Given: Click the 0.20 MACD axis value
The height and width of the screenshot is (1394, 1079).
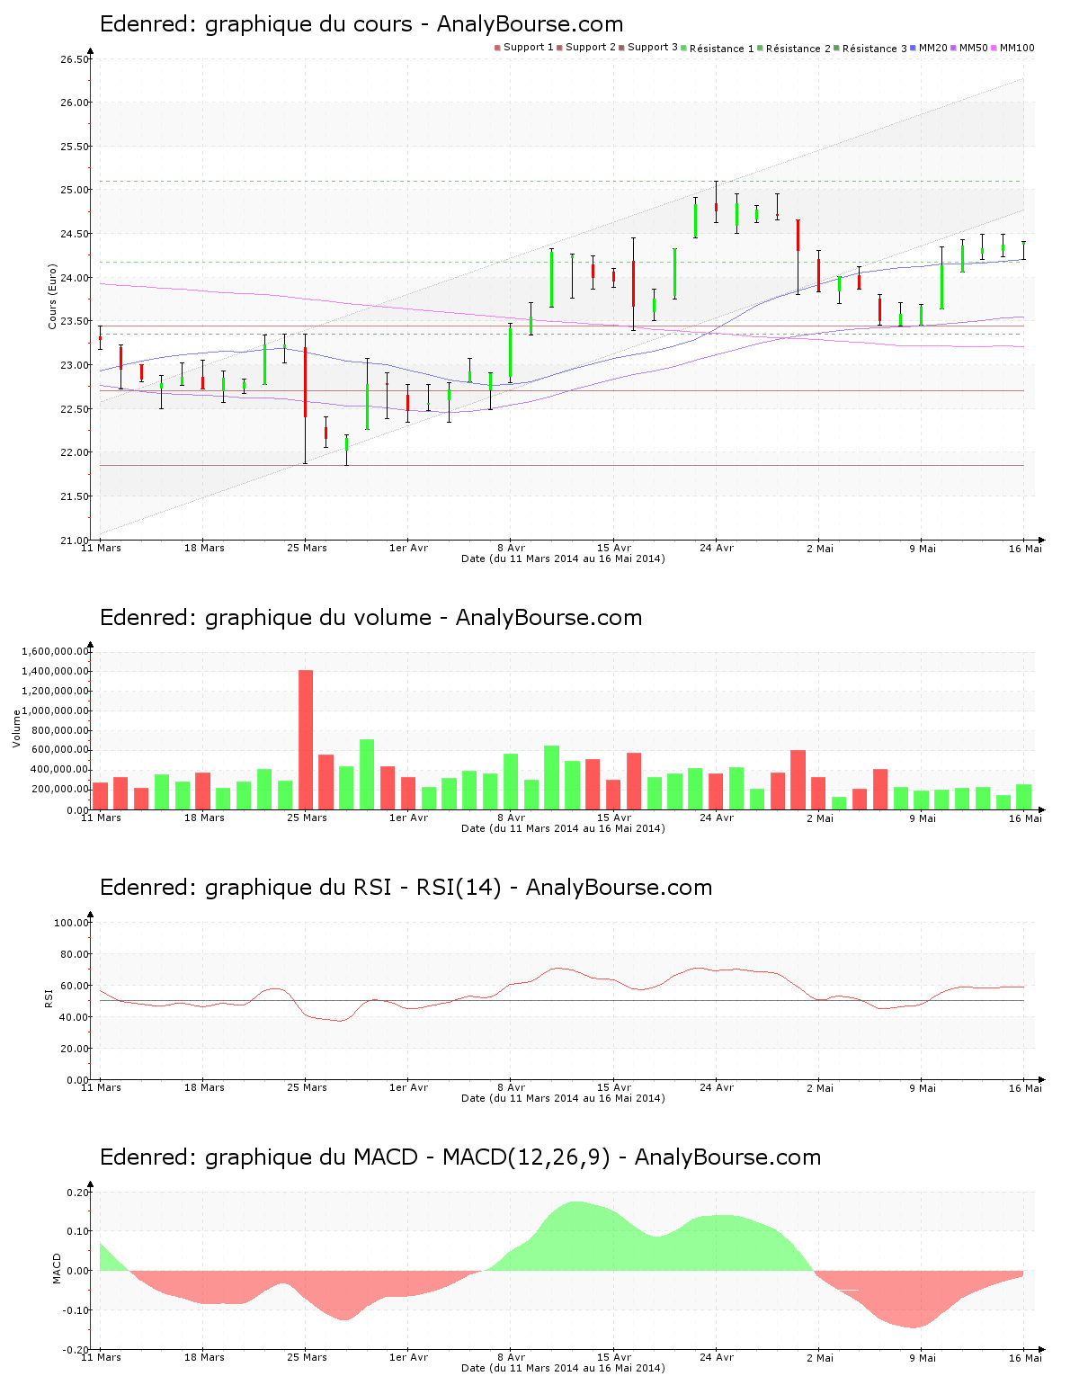Looking at the screenshot, I should [78, 1193].
